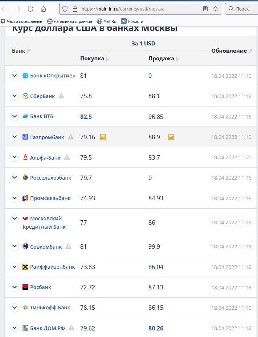Screen dimensions: 258x337
Task: Open the tracking protection shield icon
Action: point(65,9)
